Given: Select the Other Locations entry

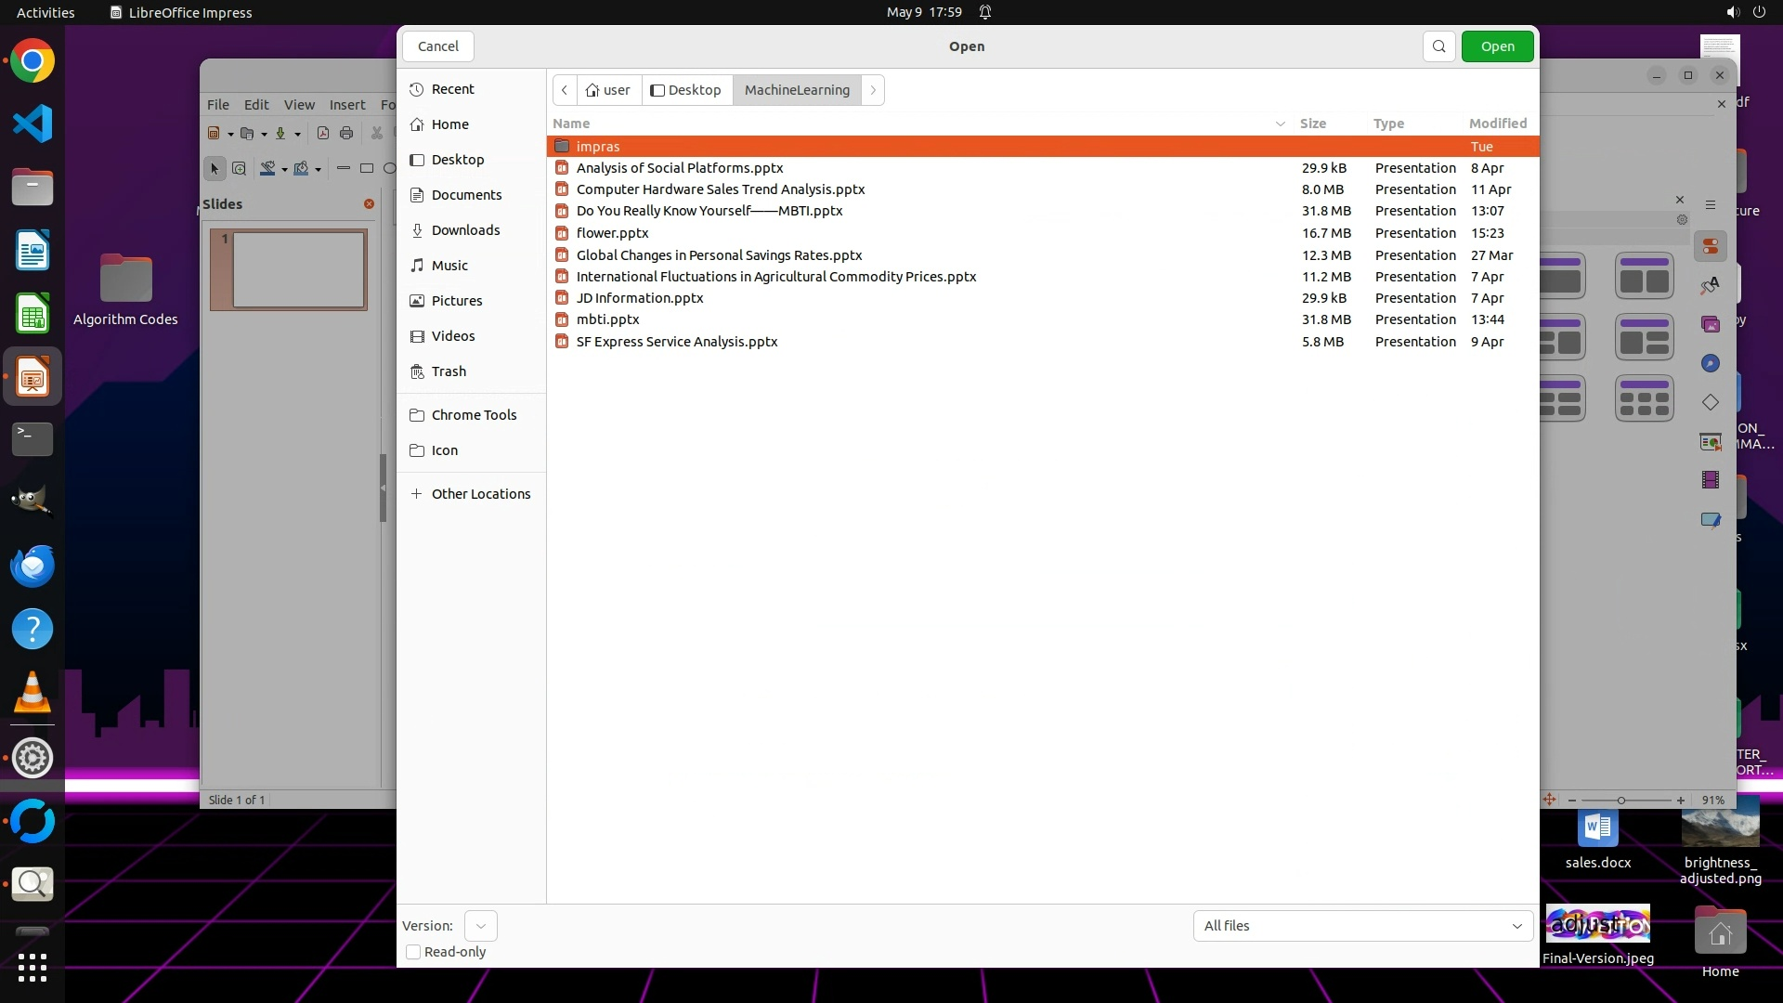Looking at the screenshot, I should [x=480, y=494].
